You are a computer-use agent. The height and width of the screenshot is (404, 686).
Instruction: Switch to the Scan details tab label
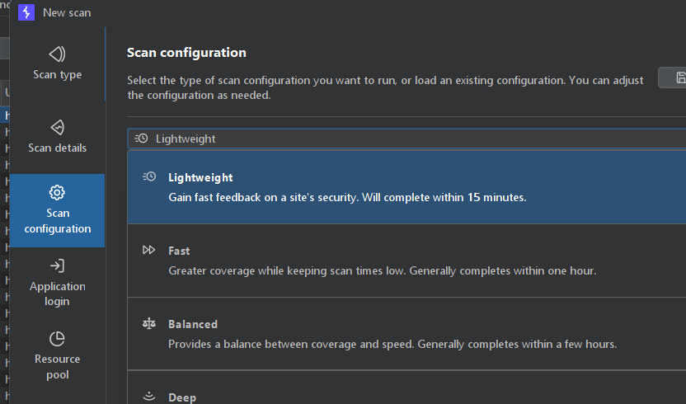pyautogui.click(x=57, y=148)
